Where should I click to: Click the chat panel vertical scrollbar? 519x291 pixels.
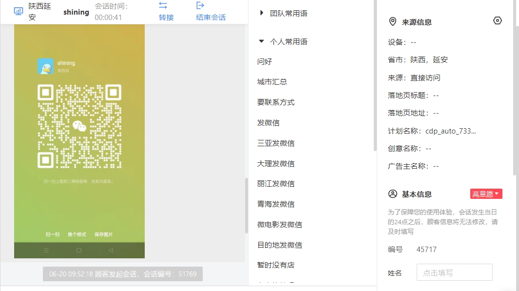click(246, 206)
